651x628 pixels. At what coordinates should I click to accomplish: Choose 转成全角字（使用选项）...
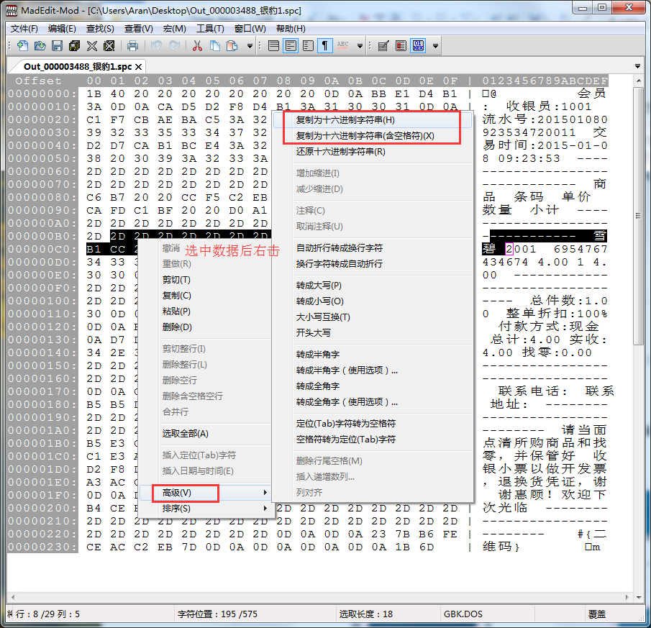click(372, 401)
